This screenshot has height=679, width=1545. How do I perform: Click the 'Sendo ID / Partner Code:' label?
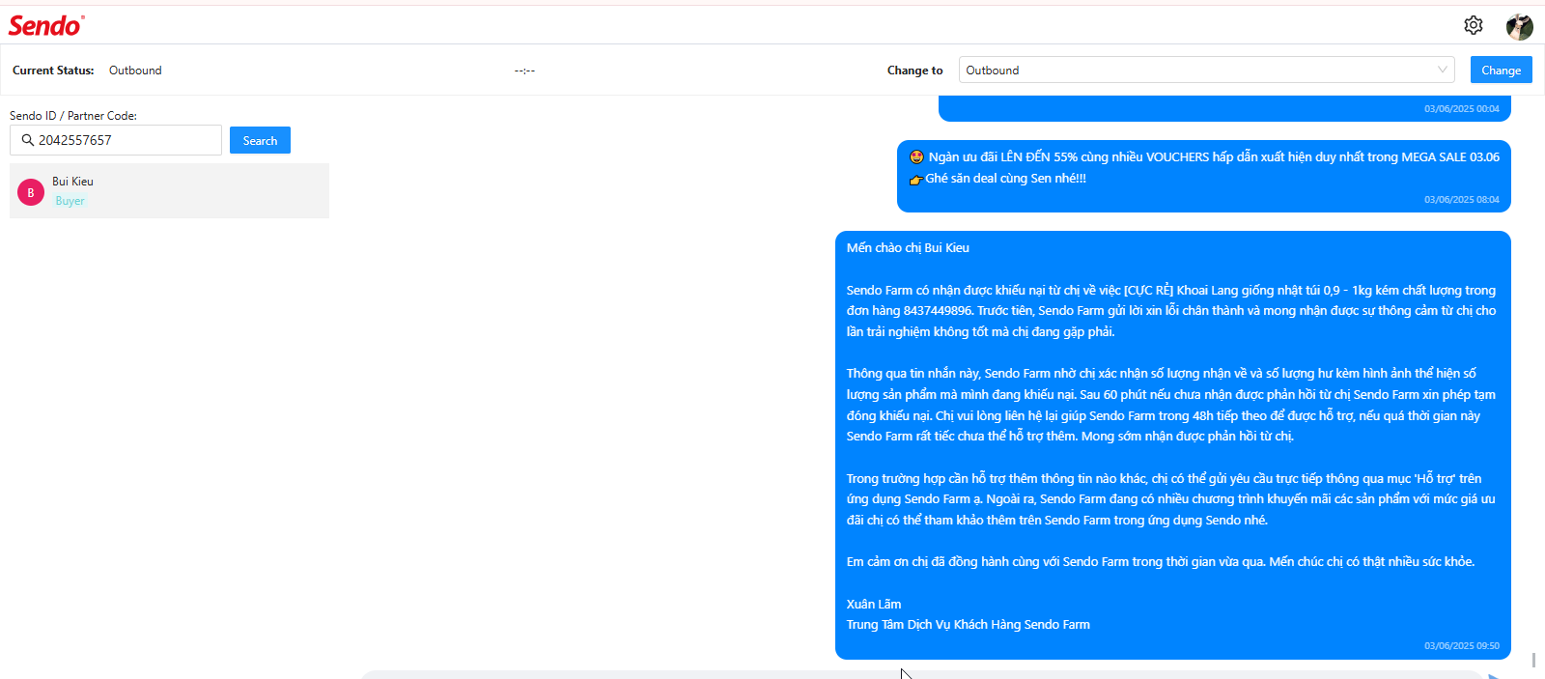tap(73, 116)
